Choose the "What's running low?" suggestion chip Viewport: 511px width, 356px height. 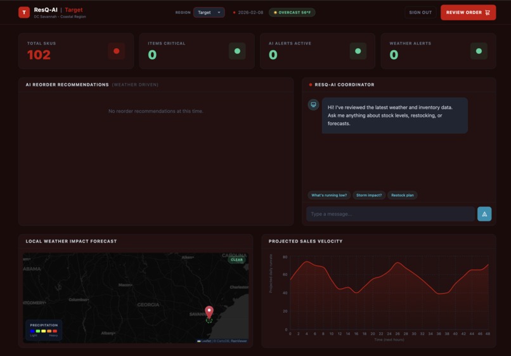(329, 195)
